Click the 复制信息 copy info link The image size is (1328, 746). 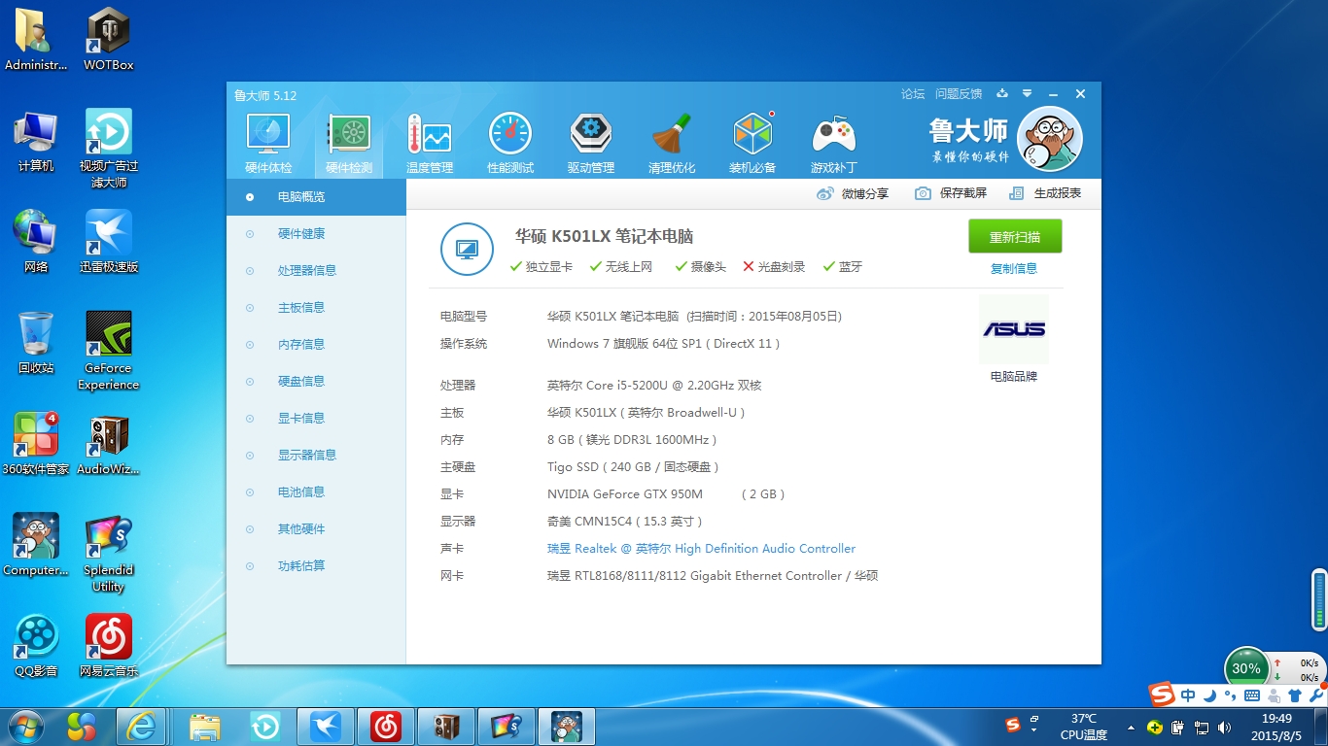(1014, 269)
